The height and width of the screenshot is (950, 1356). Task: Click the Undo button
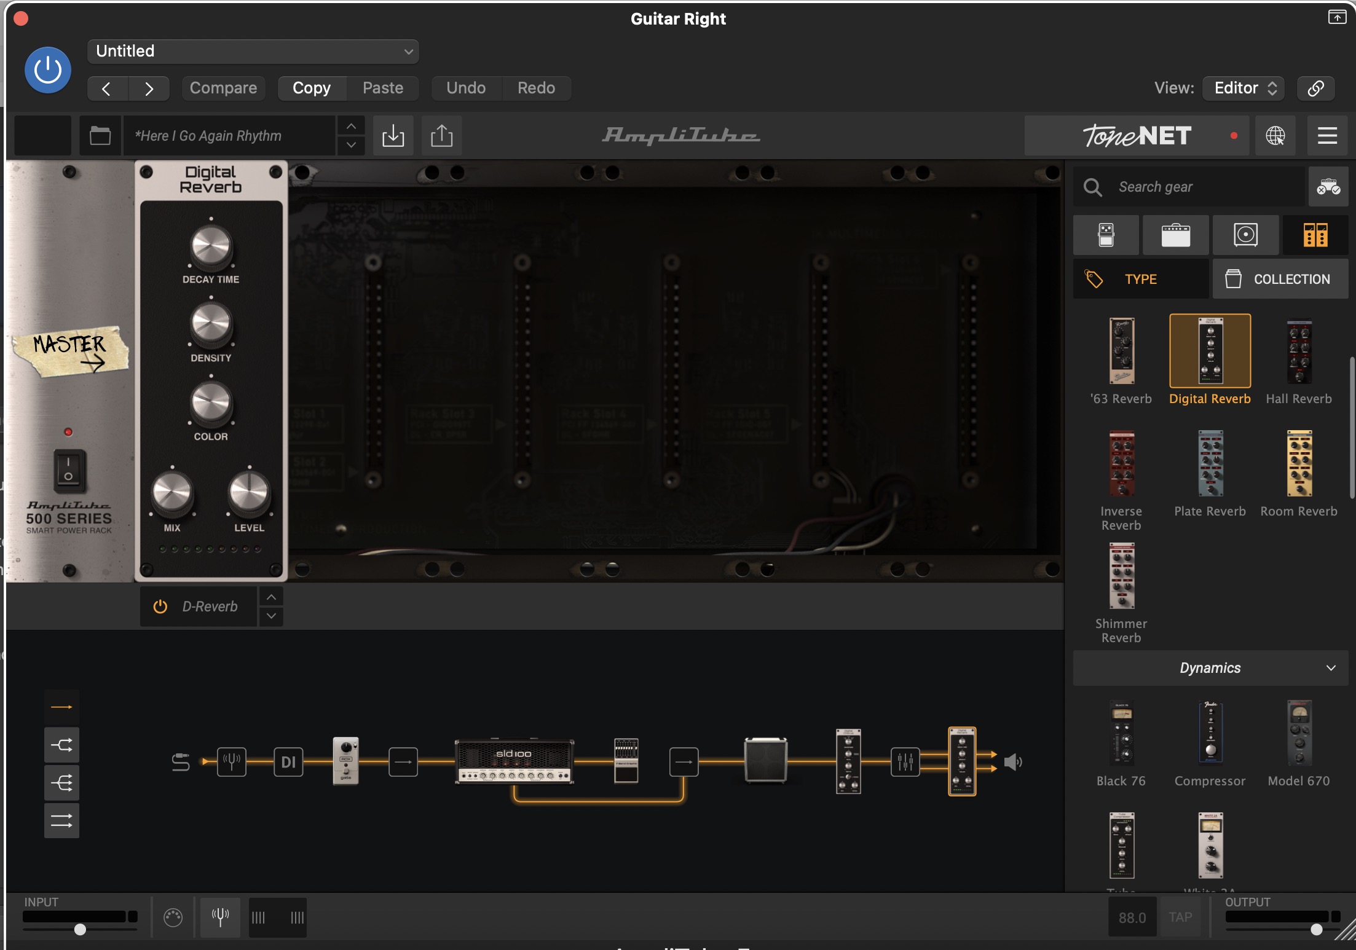(466, 88)
